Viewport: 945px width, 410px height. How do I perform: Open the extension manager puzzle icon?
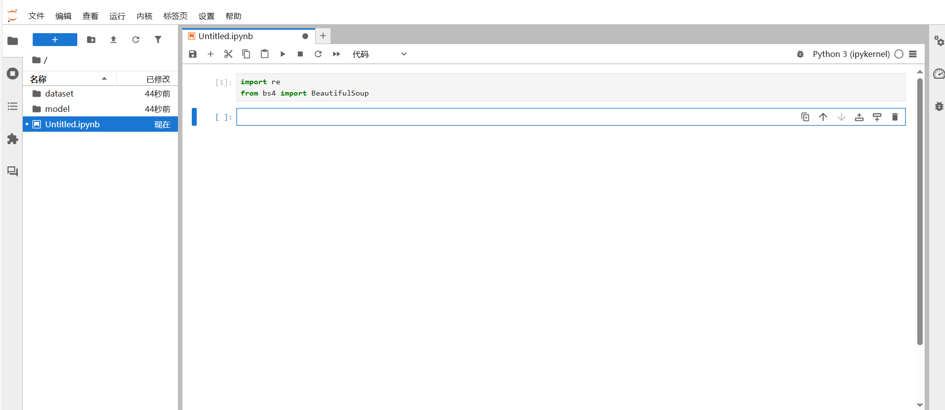pos(12,139)
